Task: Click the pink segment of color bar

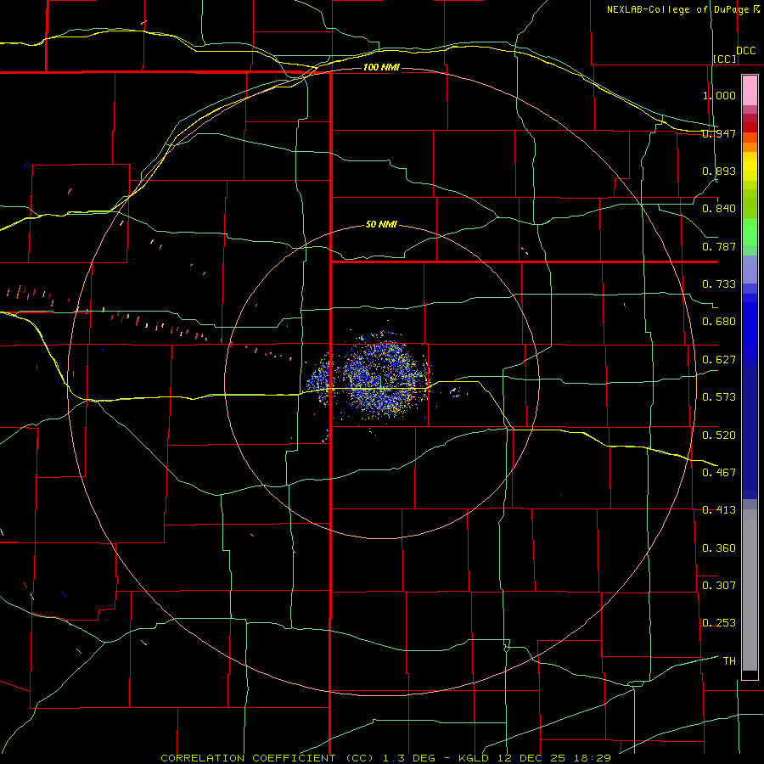Action: 750,91
